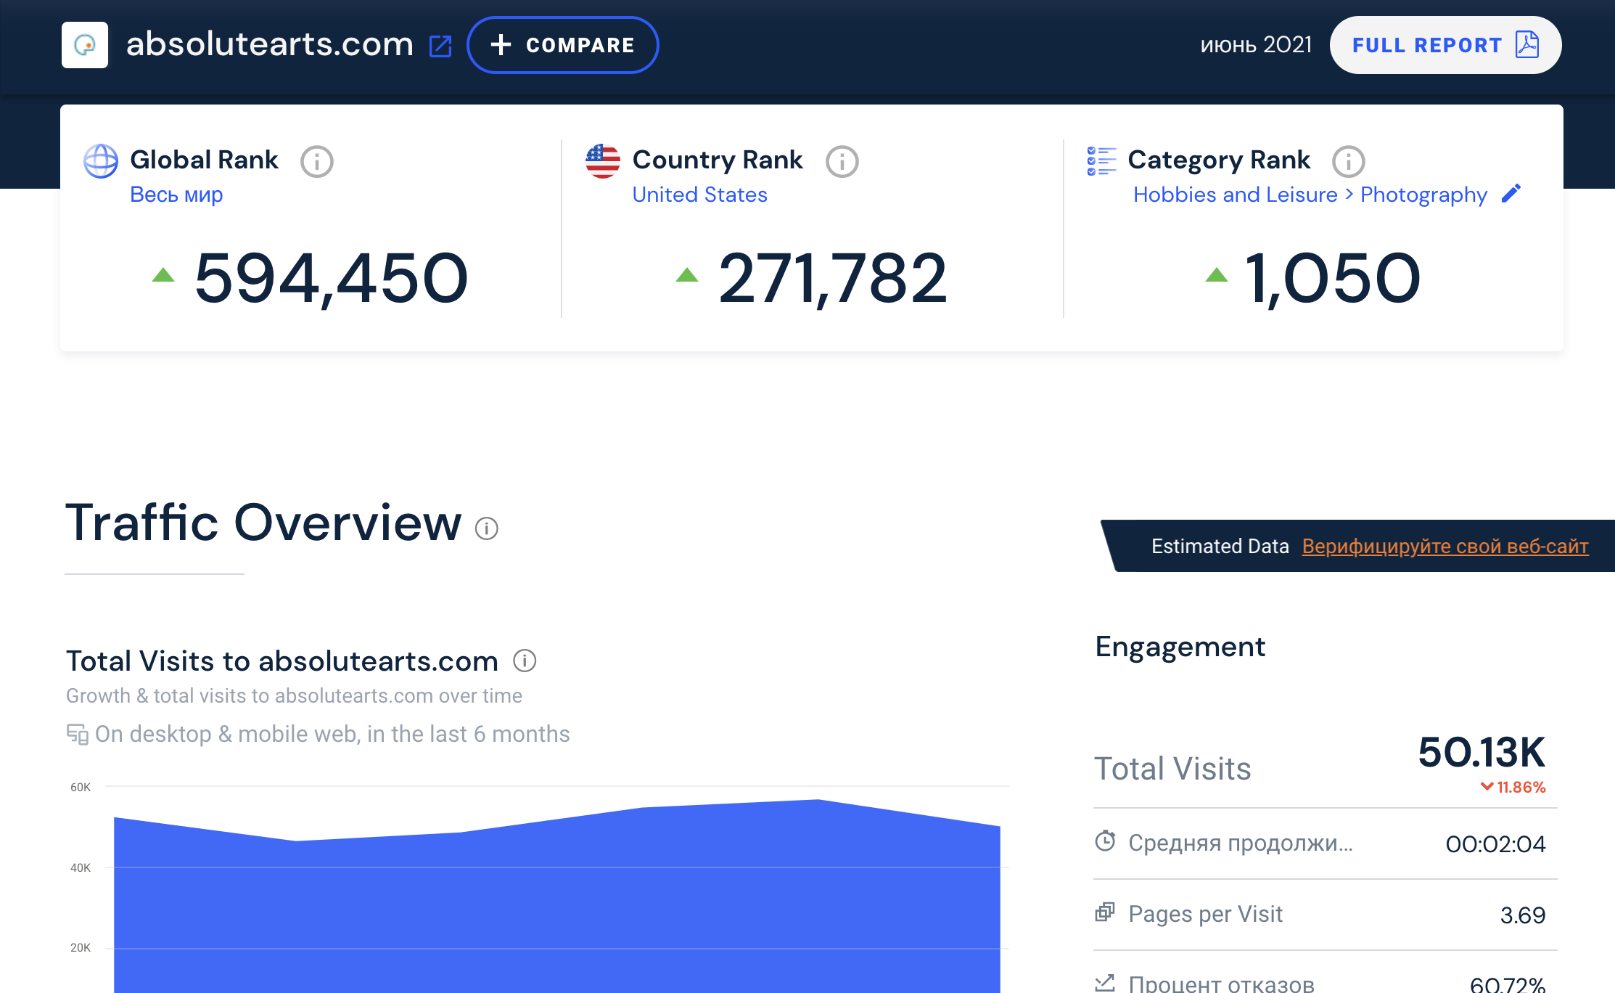Open the Весь мир link
This screenshot has width=1615, height=993.
pos(176,195)
